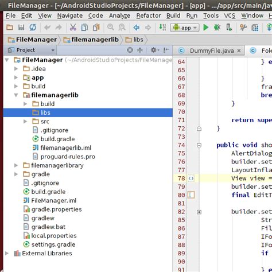The image size is (272, 272).
Task: Click gutter icon on line 78
Action: 191,178
